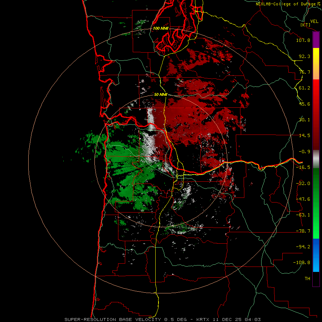Pick the blue segment of the color bar
Screen dimensions: 322x322
click(316, 255)
